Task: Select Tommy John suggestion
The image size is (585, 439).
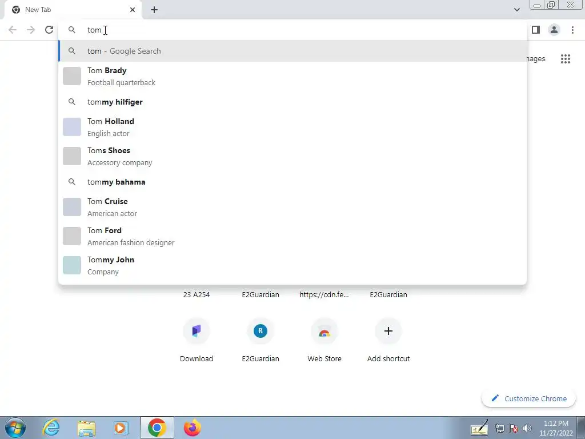Action: click(x=292, y=265)
